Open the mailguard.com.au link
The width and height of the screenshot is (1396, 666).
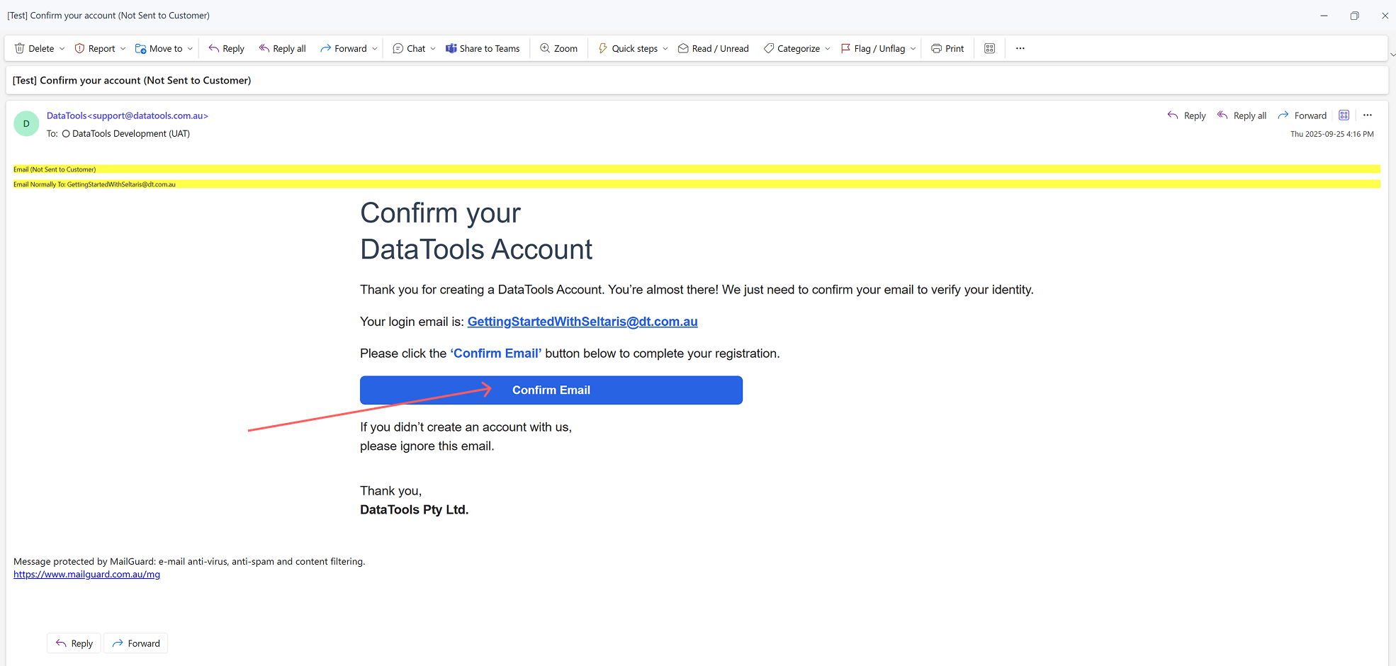(86, 575)
